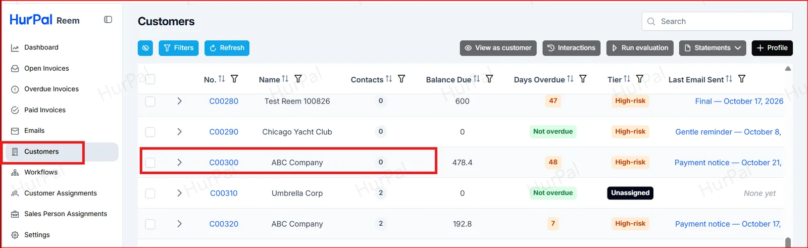Open Gentle reminder — October 8 link
The width and height of the screenshot is (808, 248).
[x=728, y=132]
